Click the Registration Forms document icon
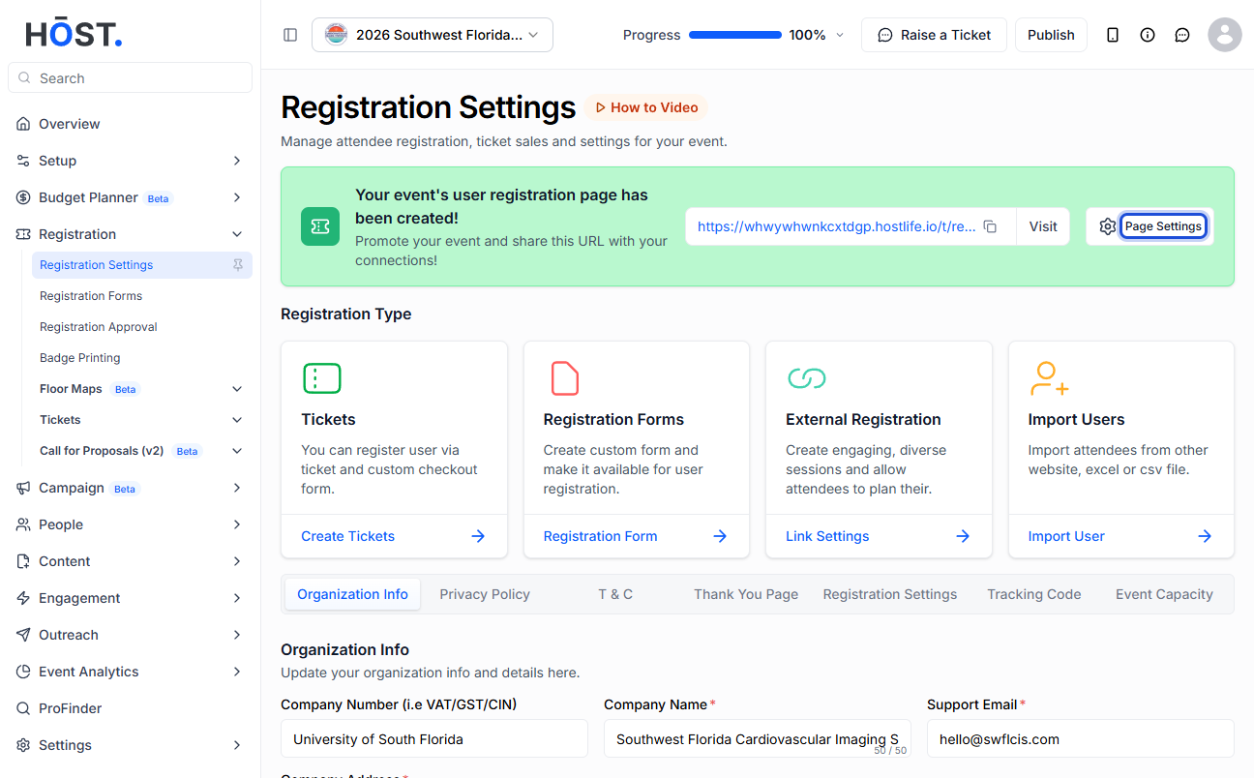The height and width of the screenshot is (778, 1254). 565,378
